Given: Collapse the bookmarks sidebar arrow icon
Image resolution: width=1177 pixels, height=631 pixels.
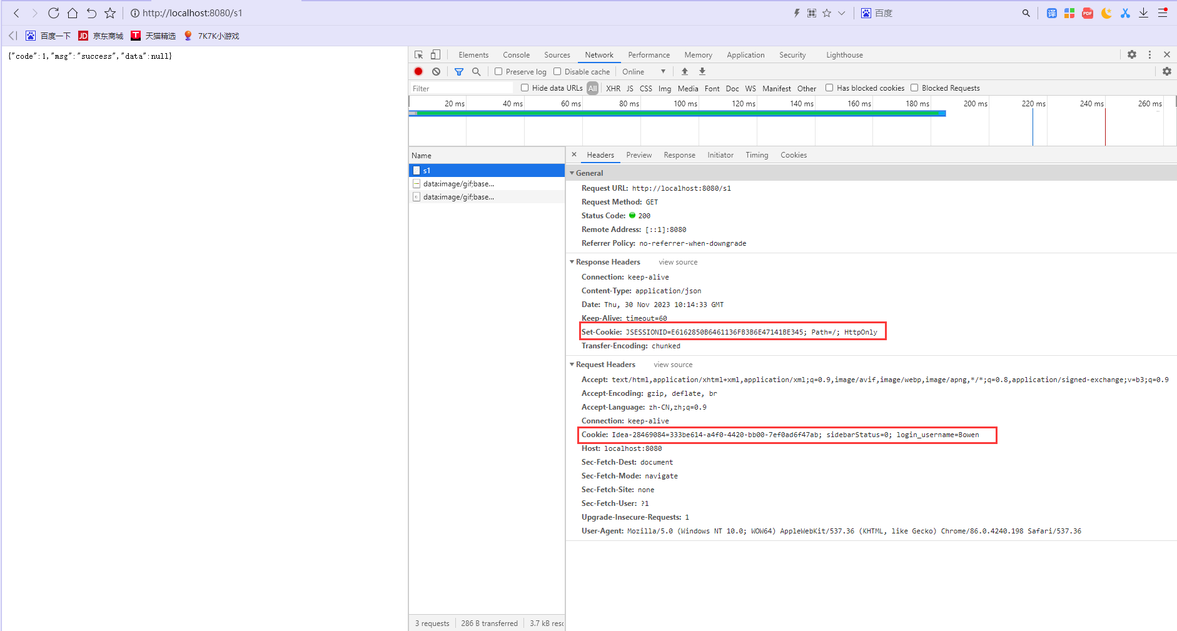Looking at the screenshot, I should tap(13, 36).
